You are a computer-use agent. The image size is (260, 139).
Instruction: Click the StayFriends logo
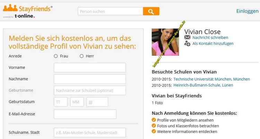[x=27, y=11]
